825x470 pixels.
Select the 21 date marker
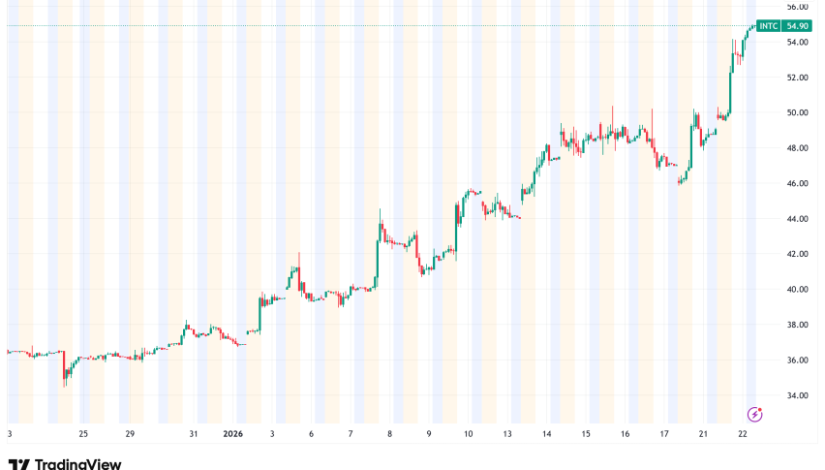(705, 433)
